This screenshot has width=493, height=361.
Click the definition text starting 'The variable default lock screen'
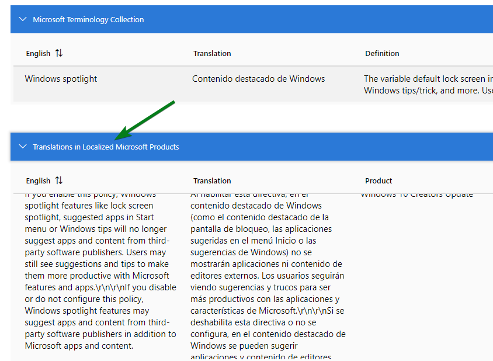[x=428, y=85]
